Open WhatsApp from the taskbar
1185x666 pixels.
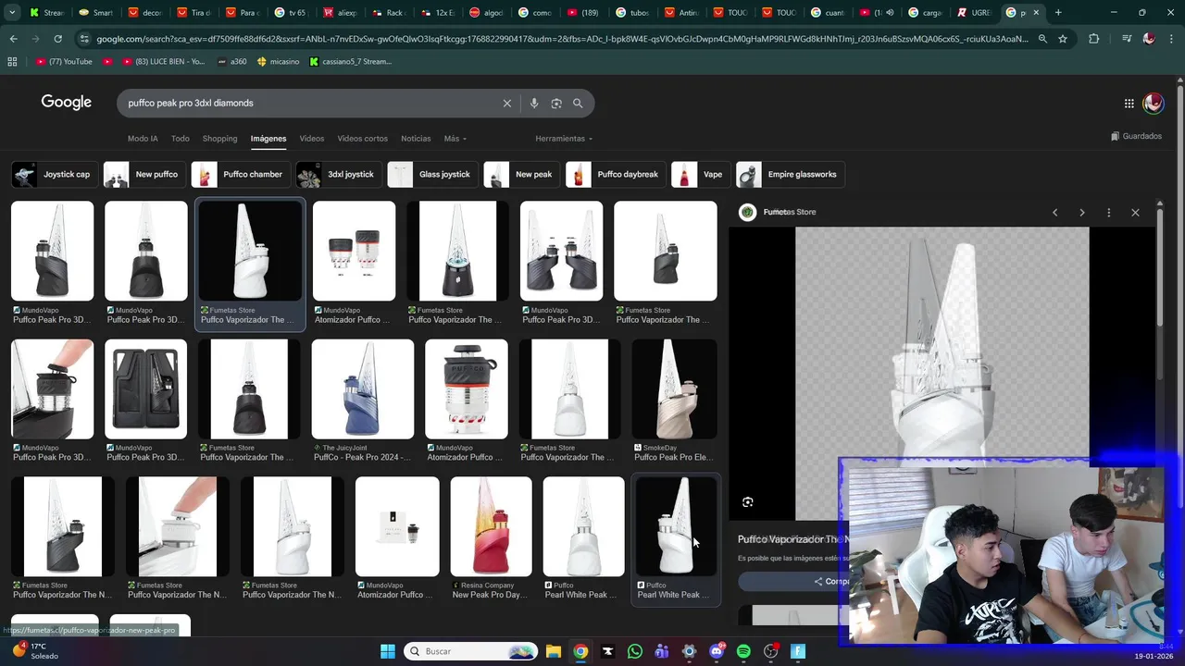click(634, 651)
